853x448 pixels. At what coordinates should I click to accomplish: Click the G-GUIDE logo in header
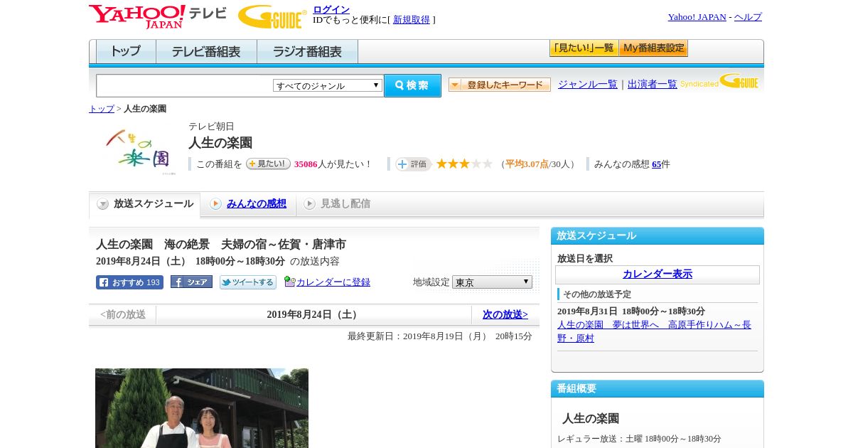(272, 16)
